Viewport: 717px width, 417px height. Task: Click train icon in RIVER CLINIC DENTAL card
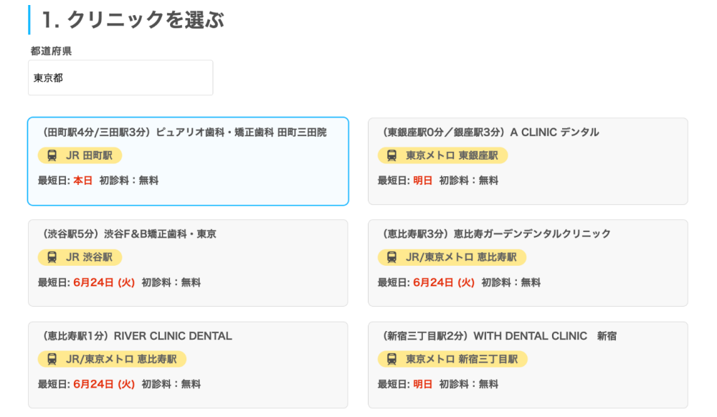[52, 359]
